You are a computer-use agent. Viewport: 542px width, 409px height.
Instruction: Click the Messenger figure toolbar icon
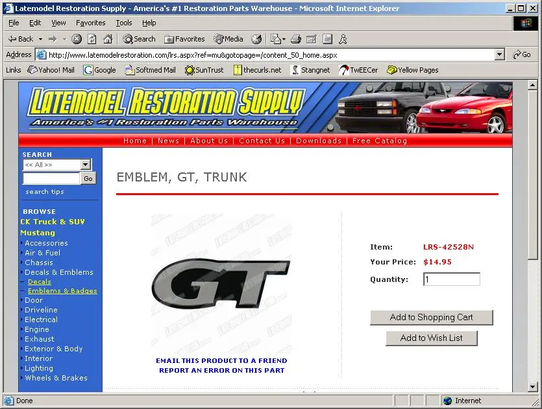(343, 39)
